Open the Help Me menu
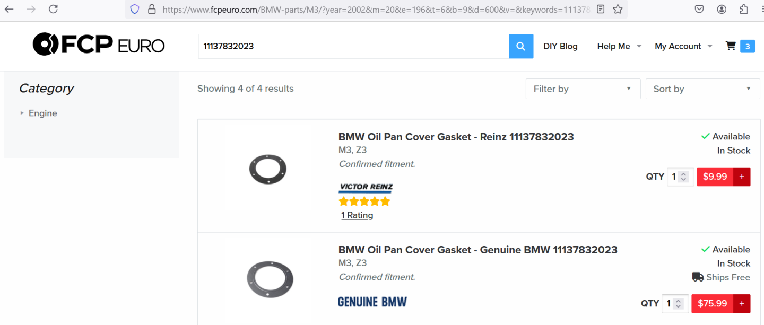This screenshot has width=764, height=325. point(619,46)
